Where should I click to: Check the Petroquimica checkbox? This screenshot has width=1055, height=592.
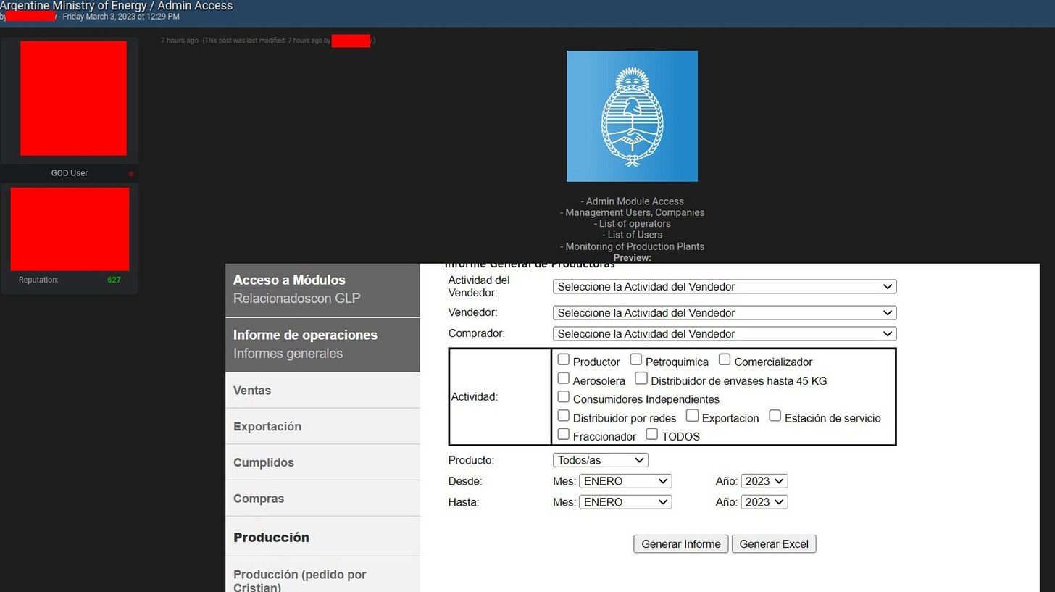[x=635, y=359]
